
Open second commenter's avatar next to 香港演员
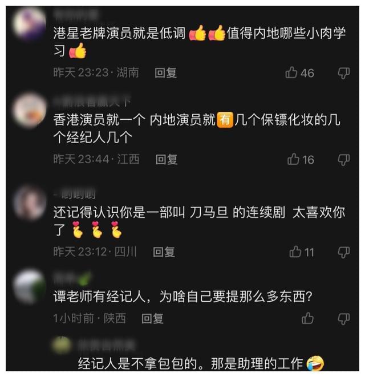pos(29,110)
